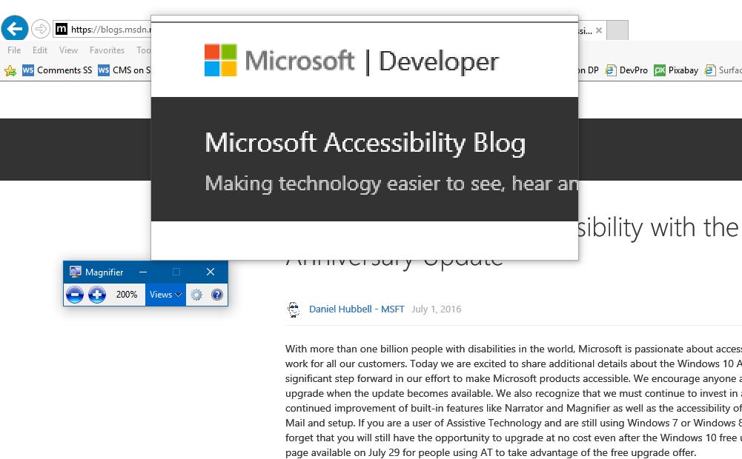Viewport: 742px width, 459px height.
Task: Open the Daniel Hubbell - MSFT author link
Action: [x=357, y=309]
